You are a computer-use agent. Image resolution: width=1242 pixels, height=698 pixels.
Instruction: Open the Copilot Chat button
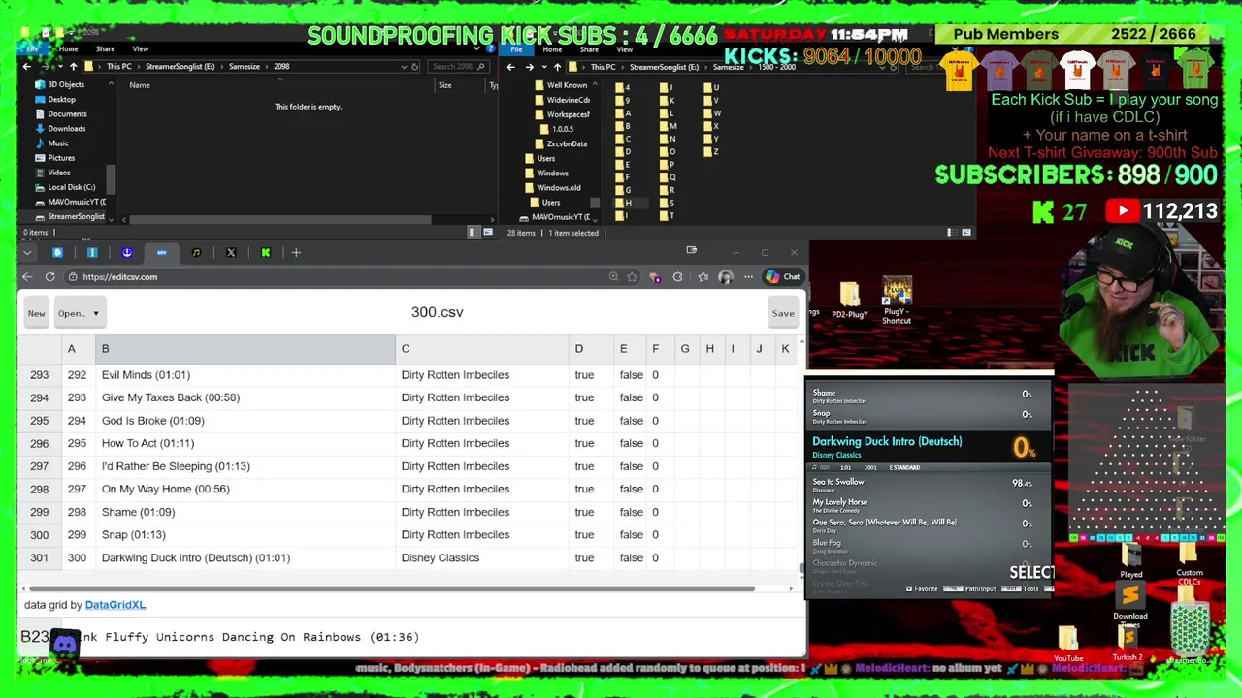pyautogui.click(x=782, y=277)
